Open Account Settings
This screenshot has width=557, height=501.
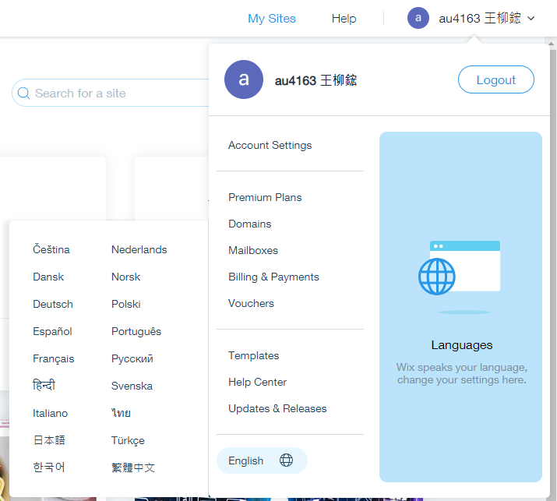[x=270, y=146]
